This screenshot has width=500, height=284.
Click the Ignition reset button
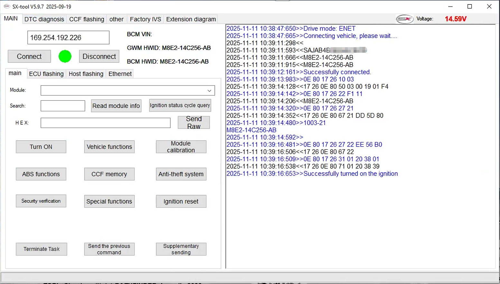pyautogui.click(x=181, y=201)
